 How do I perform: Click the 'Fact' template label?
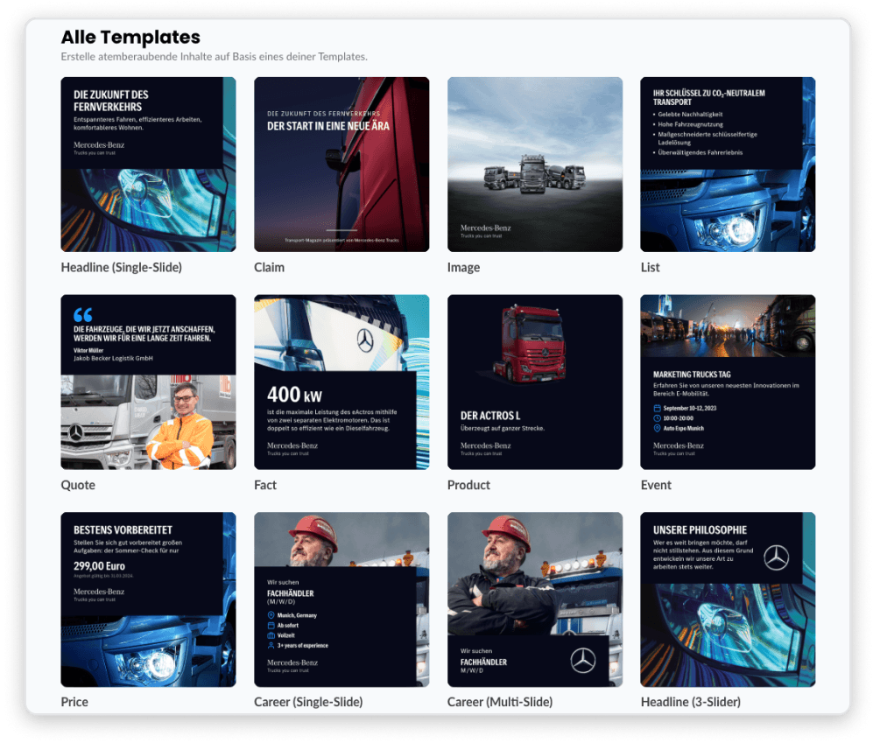click(265, 486)
